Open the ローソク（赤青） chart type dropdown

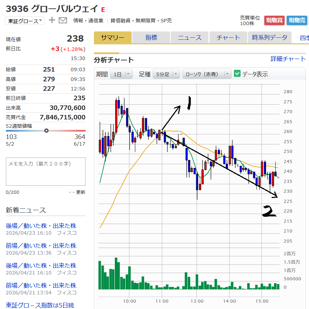[x=207, y=74]
